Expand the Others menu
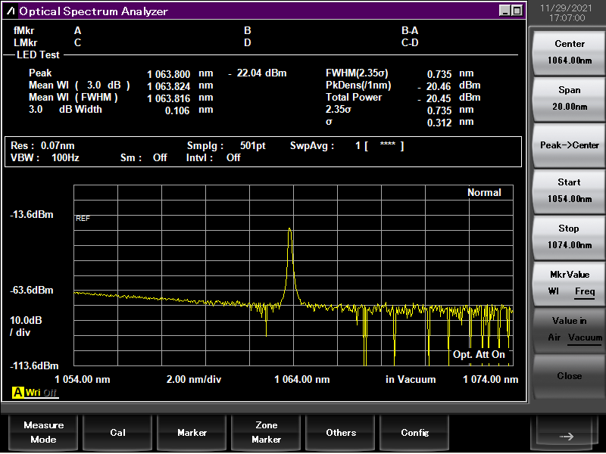This screenshot has width=606, height=454. 341,432
